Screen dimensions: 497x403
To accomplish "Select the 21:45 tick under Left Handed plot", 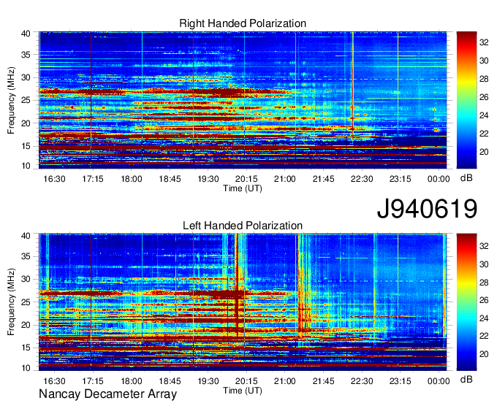I will click(x=323, y=381).
